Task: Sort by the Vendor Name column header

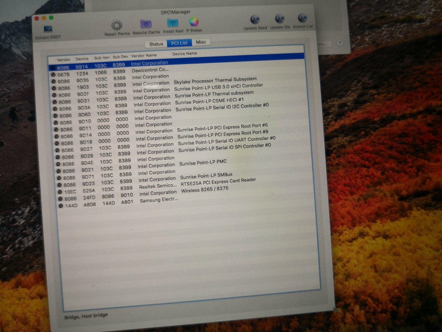Action: coord(144,56)
